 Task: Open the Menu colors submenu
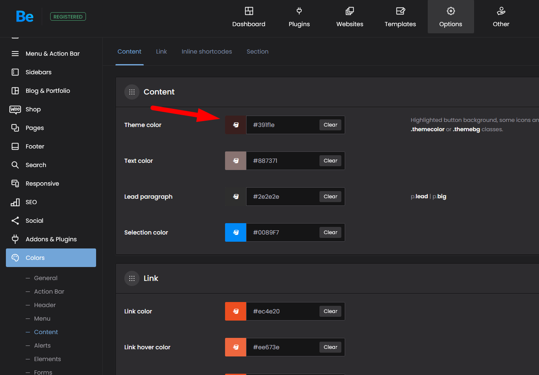[42, 318]
